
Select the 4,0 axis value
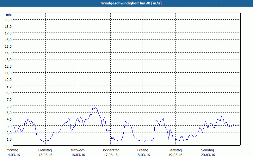[x=9, y=119]
